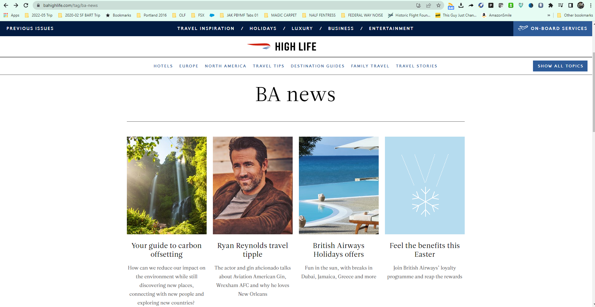The width and height of the screenshot is (595, 307).
Task: Open the browser Extensions puzzle piece icon
Action: point(550,5)
